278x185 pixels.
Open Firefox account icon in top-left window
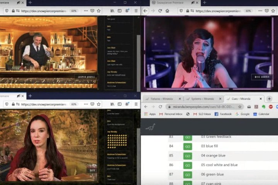tap(127, 11)
